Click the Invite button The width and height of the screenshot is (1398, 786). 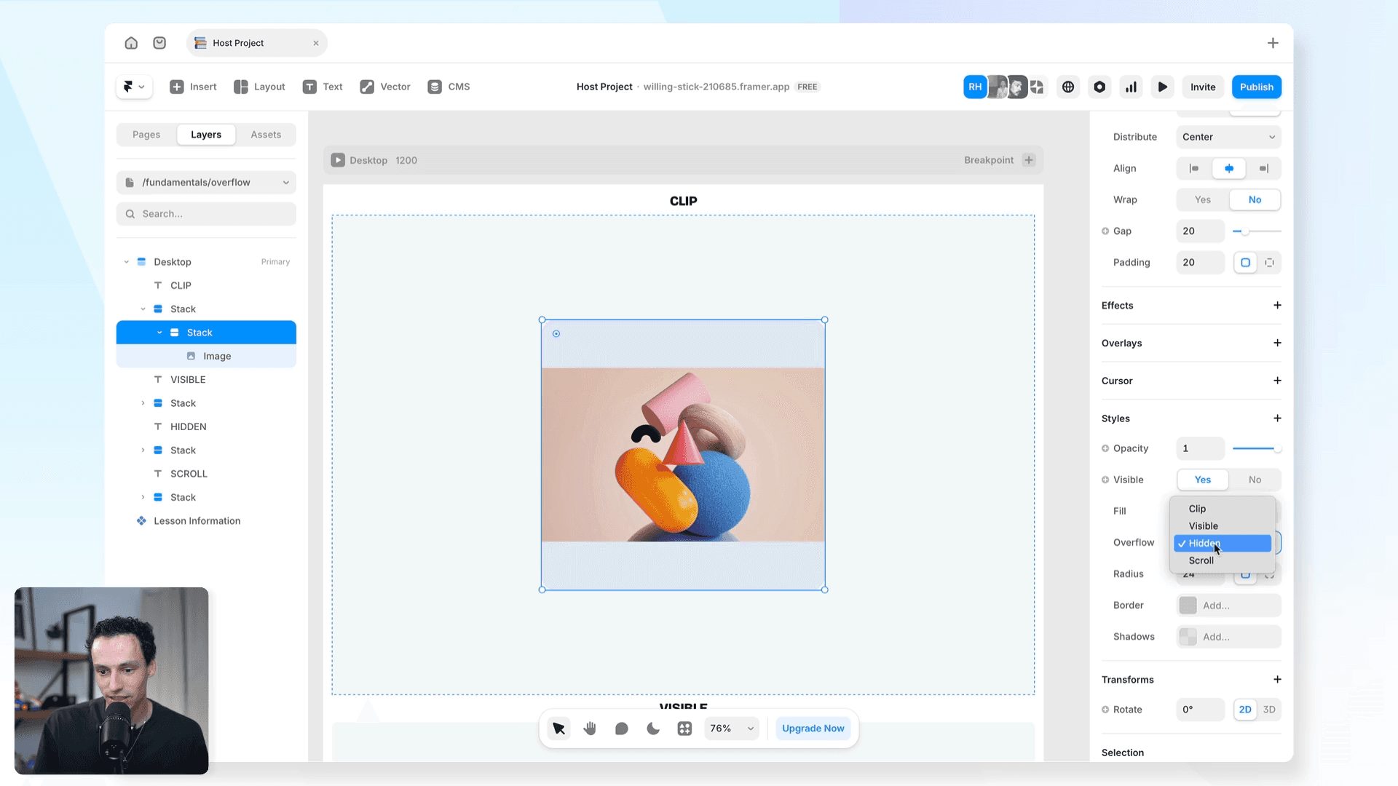pos(1203,87)
